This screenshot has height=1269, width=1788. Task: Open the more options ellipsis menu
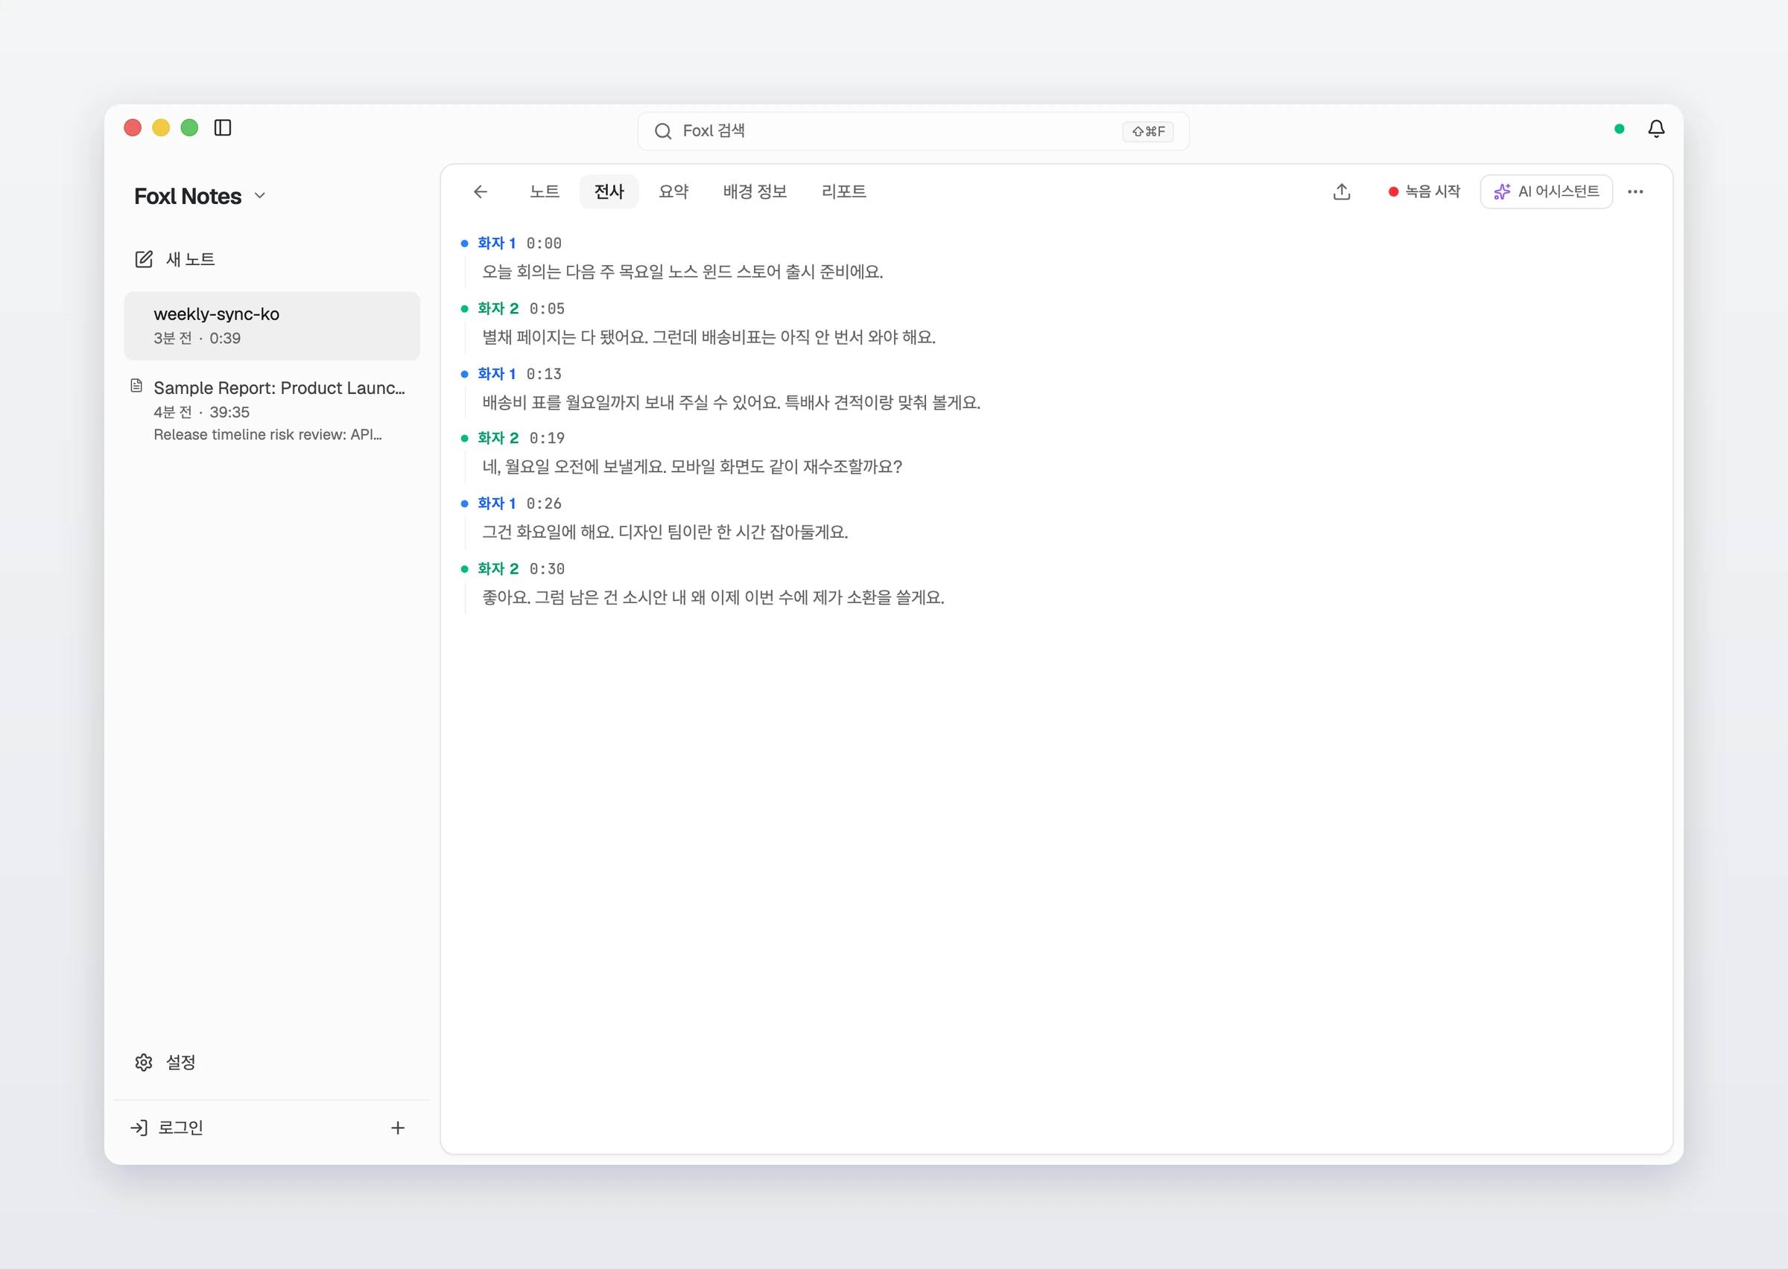(1635, 191)
